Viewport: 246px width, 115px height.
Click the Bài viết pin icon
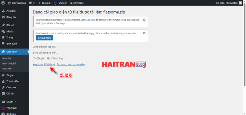[x=3, y=25]
